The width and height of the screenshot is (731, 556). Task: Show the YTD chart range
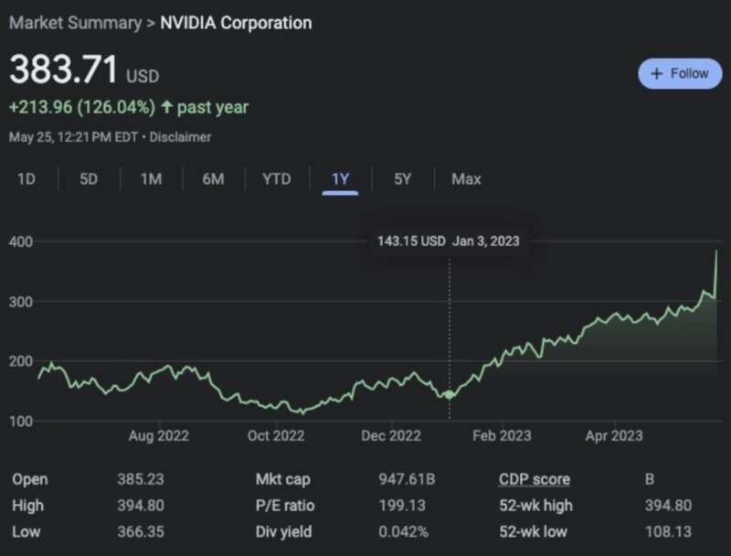coord(277,179)
